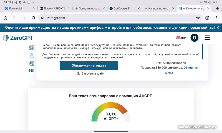The height and width of the screenshot is (133, 222).
Task: Open a new tab with plus button
Action: pyautogui.click(x=217, y=9)
